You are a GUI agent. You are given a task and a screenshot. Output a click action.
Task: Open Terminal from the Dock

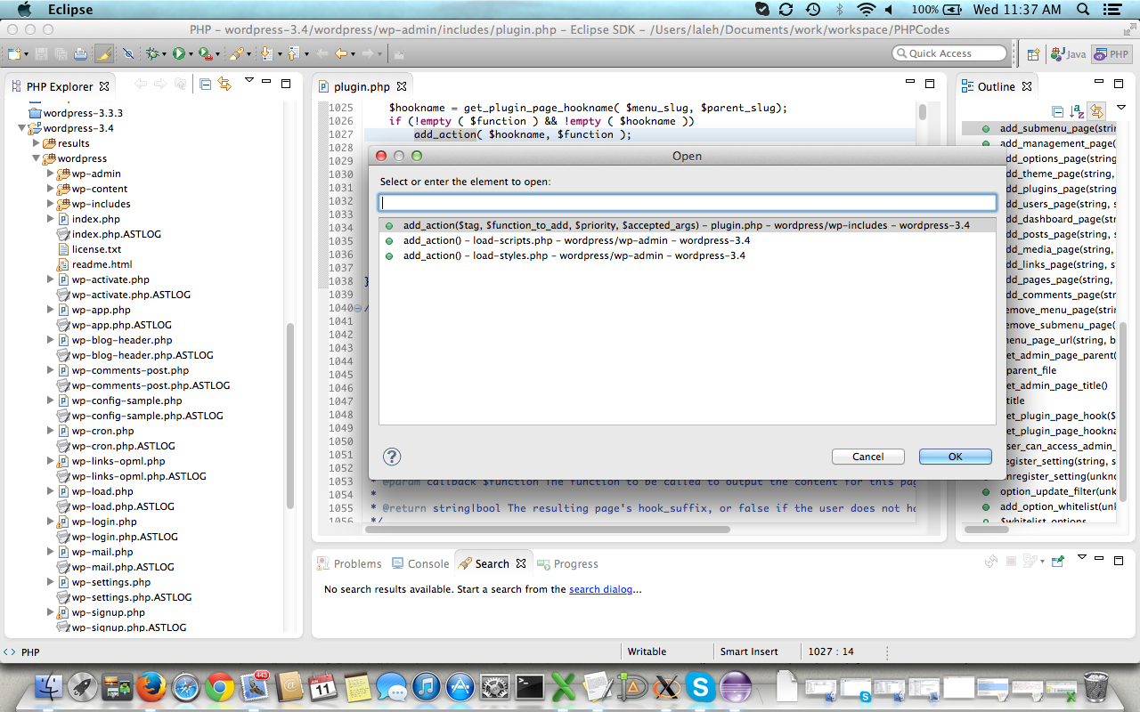coord(529,687)
